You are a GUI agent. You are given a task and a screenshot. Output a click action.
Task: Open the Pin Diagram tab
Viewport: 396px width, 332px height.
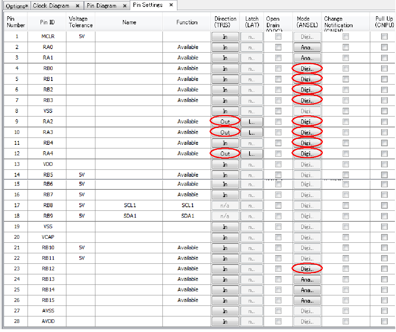click(x=102, y=6)
